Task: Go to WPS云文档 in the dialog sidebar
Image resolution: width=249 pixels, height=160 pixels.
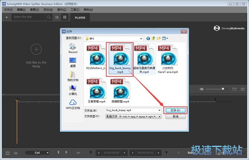Action: click(x=73, y=104)
